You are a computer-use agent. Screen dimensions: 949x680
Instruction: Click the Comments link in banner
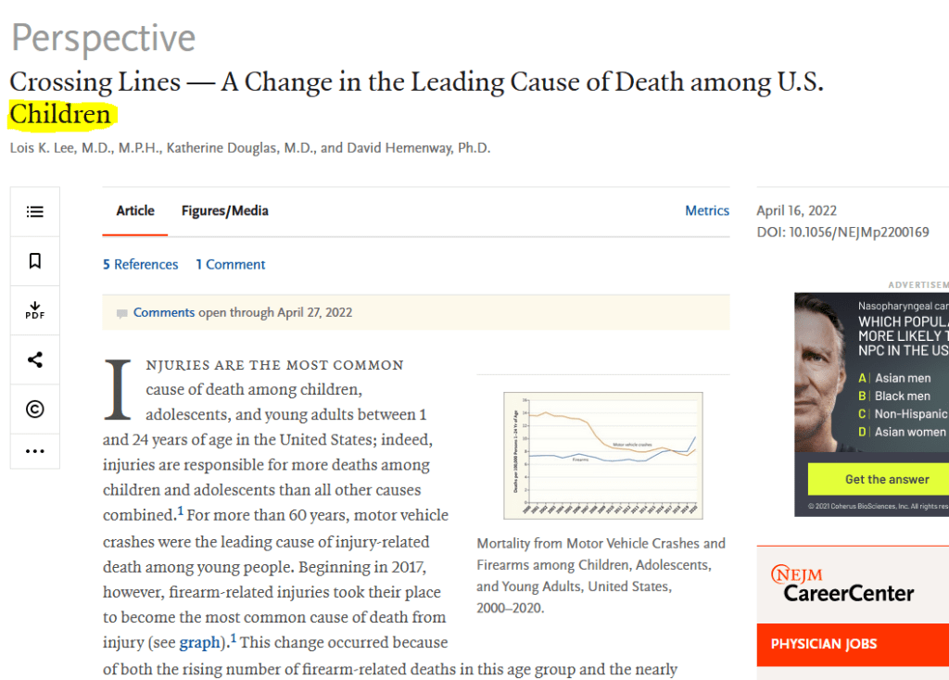pos(164,313)
